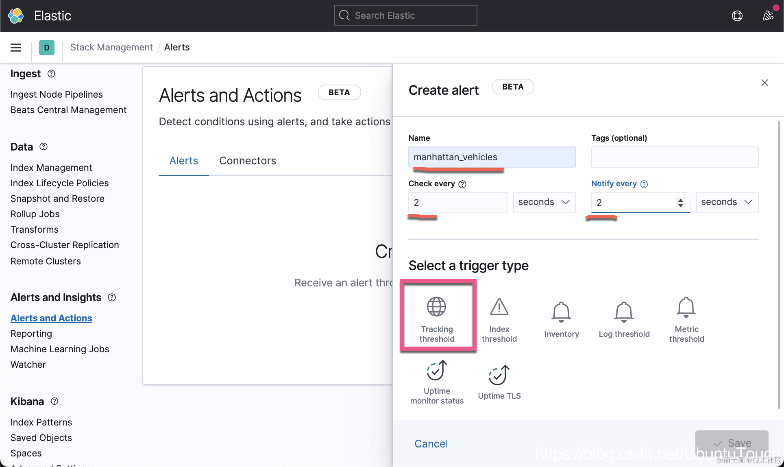Go to Stack Management breadcrumb
The image size is (784, 467).
(x=111, y=47)
